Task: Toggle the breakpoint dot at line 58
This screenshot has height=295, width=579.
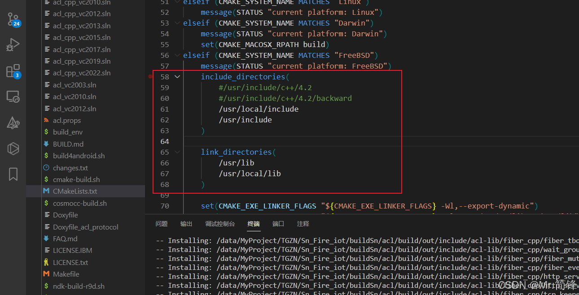Action: click(x=149, y=76)
